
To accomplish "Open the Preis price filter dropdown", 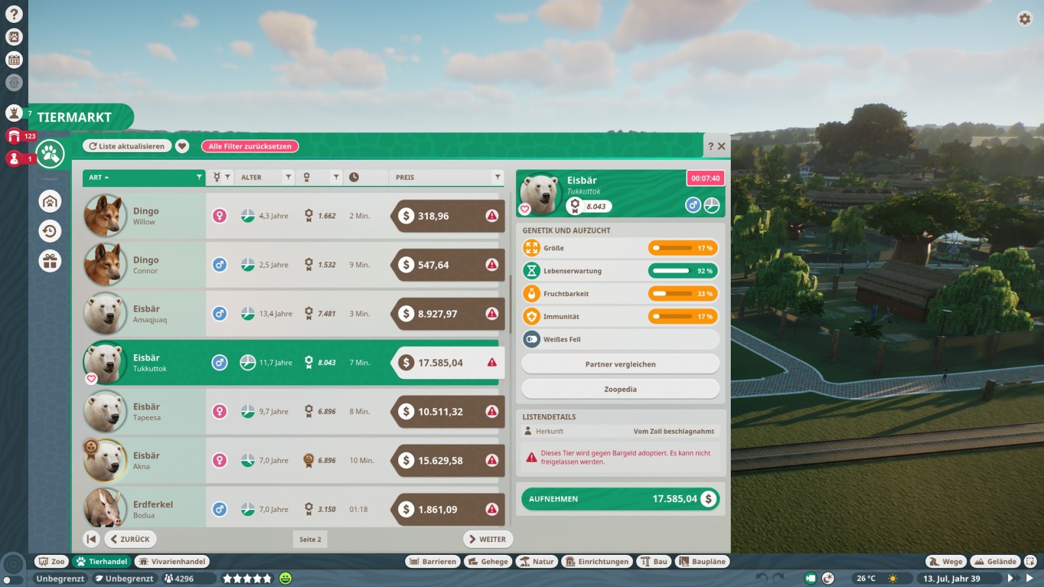I will (497, 177).
